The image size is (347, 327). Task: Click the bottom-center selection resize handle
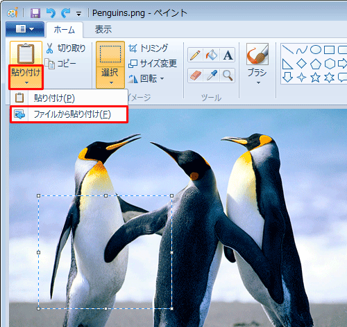click(105, 308)
